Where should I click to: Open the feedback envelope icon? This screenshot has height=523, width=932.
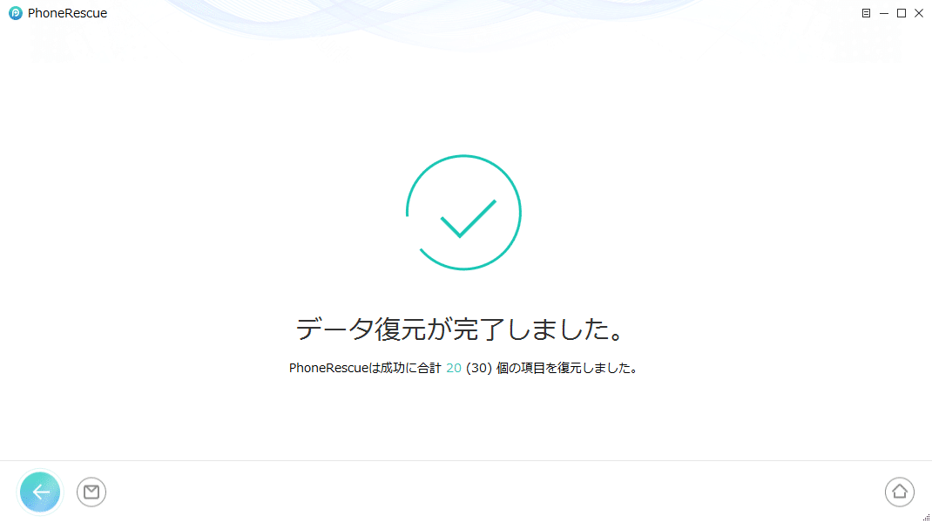tap(91, 492)
